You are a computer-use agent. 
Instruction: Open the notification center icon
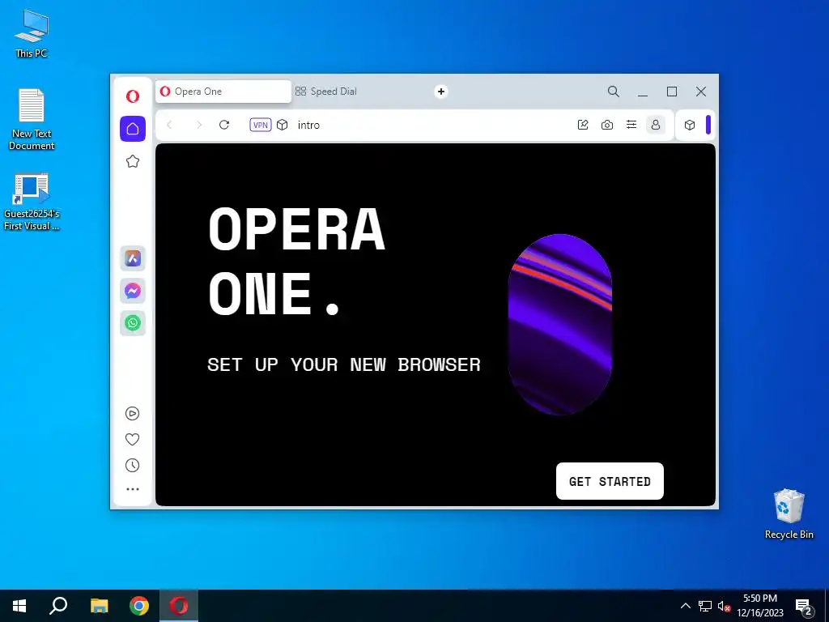pyautogui.click(x=804, y=607)
